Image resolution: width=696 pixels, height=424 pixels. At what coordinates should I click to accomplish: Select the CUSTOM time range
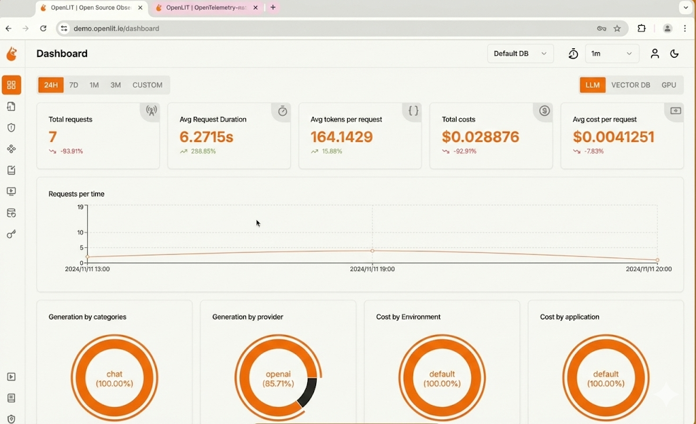point(147,85)
